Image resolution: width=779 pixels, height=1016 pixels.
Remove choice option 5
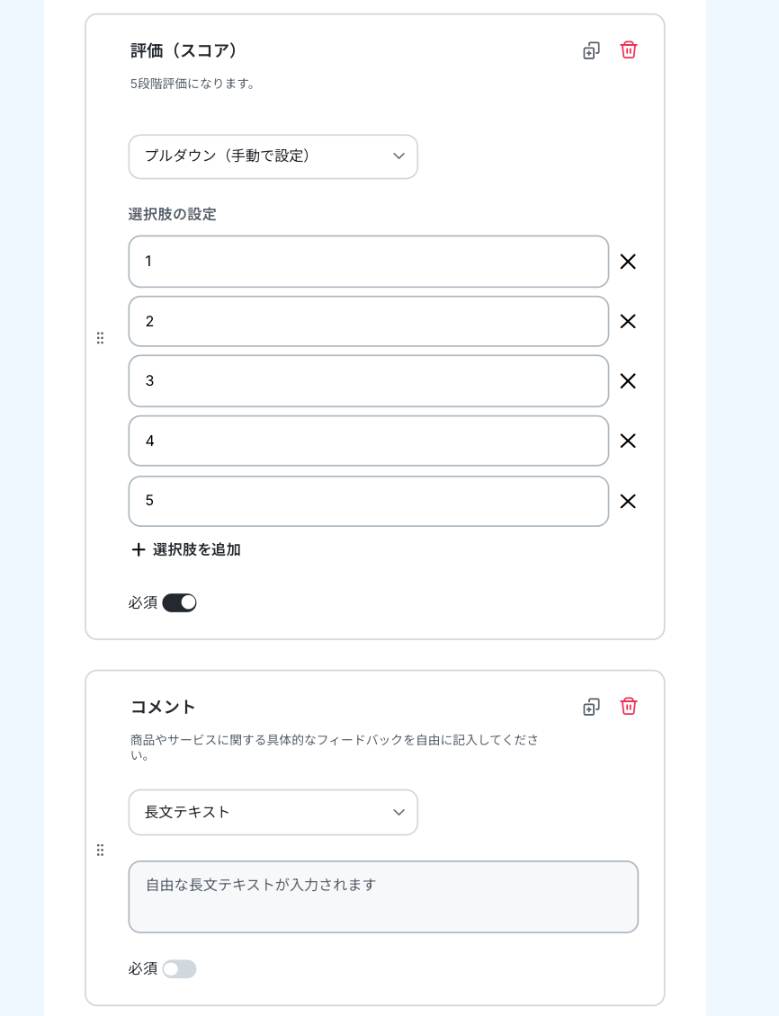point(627,501)
